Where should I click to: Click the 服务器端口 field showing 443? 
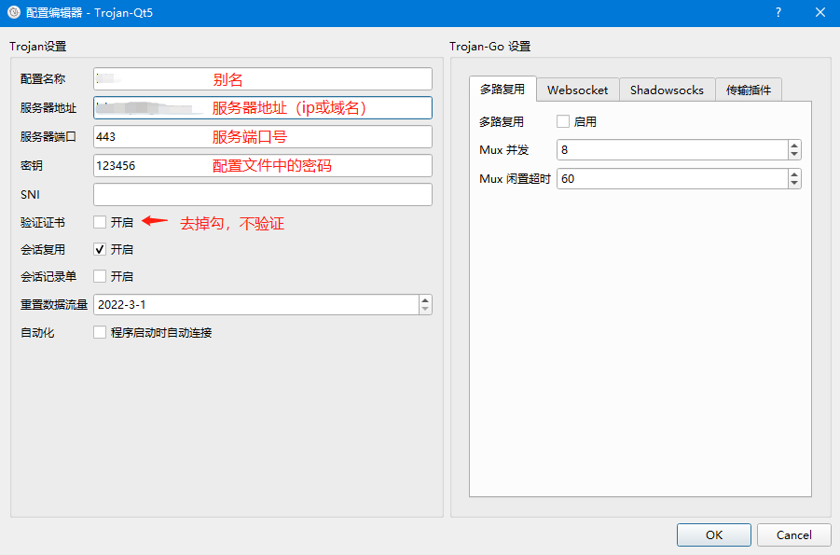point(263,137)
